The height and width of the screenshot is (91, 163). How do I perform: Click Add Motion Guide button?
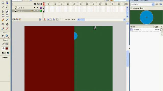click(x=17, y=19)
